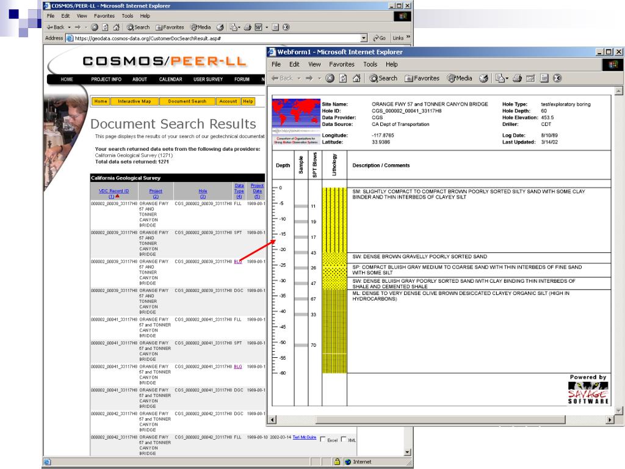Open Mail dropdown arrow in WebForm1 toolbar
Screen dimensions: 625x469
(507, 78)
